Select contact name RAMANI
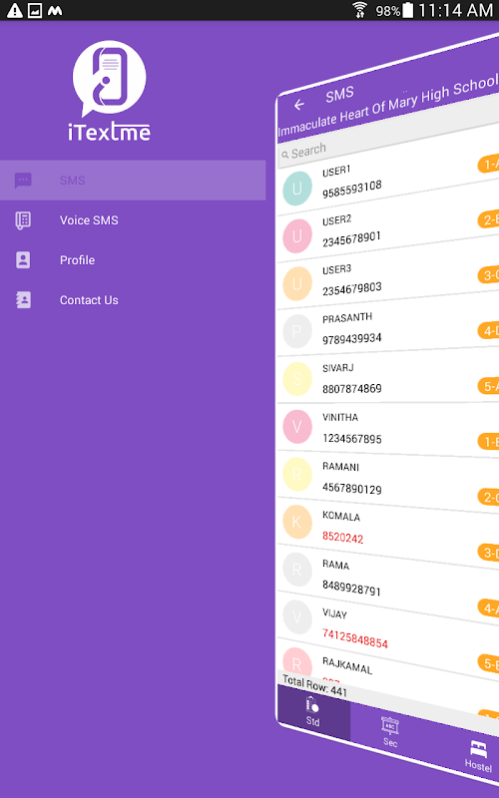499x798 pixels. point(340,467)
